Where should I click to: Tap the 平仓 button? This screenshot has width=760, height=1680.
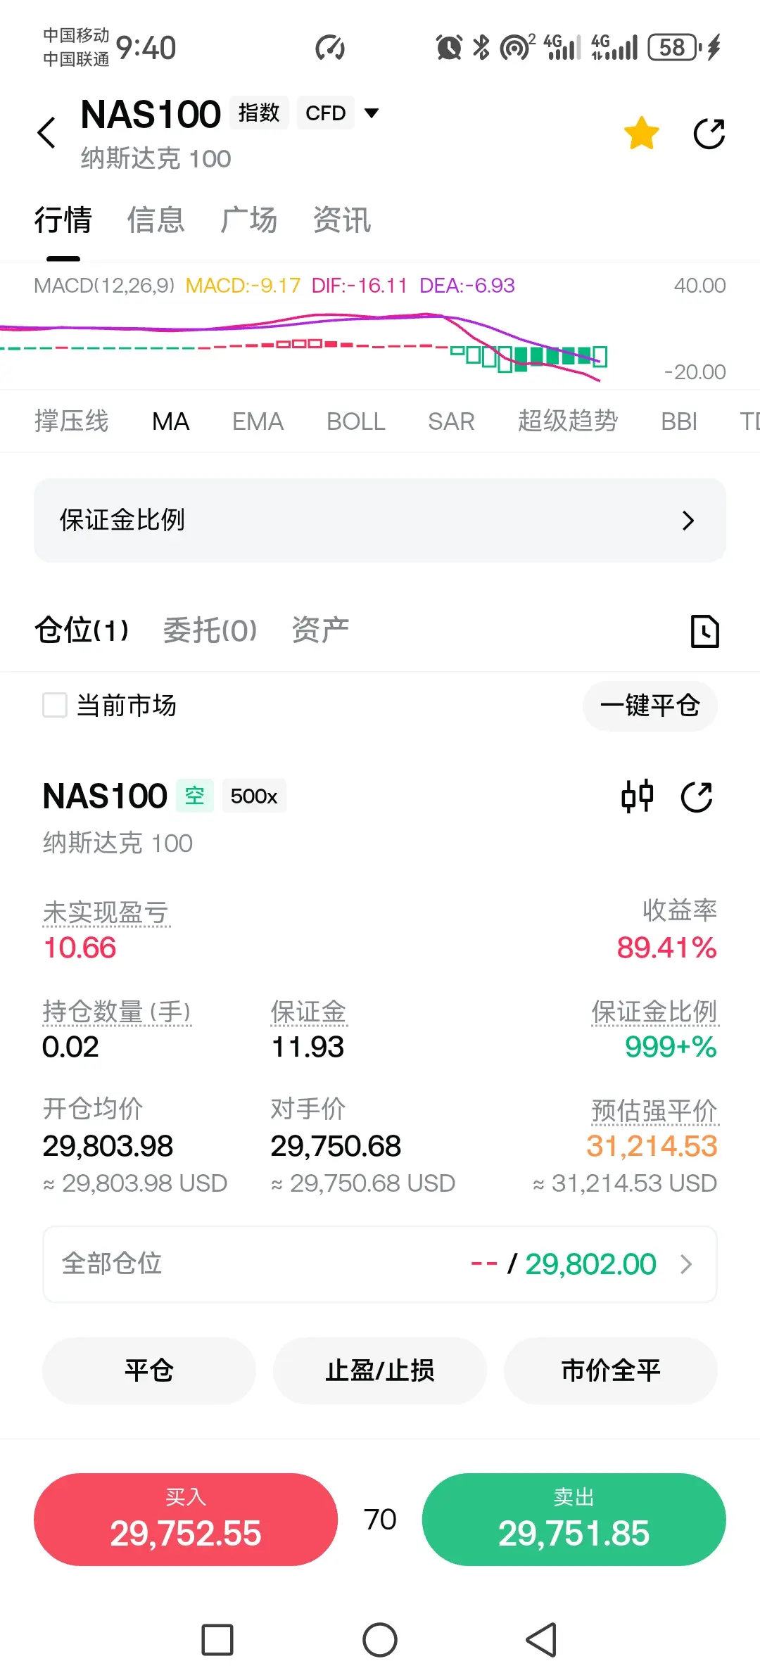(x=149, y=1370)
